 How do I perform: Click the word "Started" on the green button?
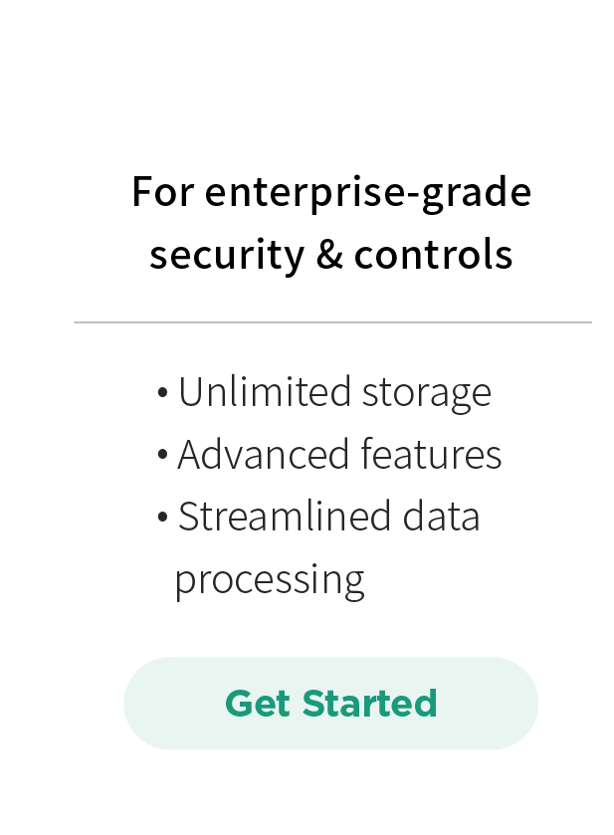(370, 703)
